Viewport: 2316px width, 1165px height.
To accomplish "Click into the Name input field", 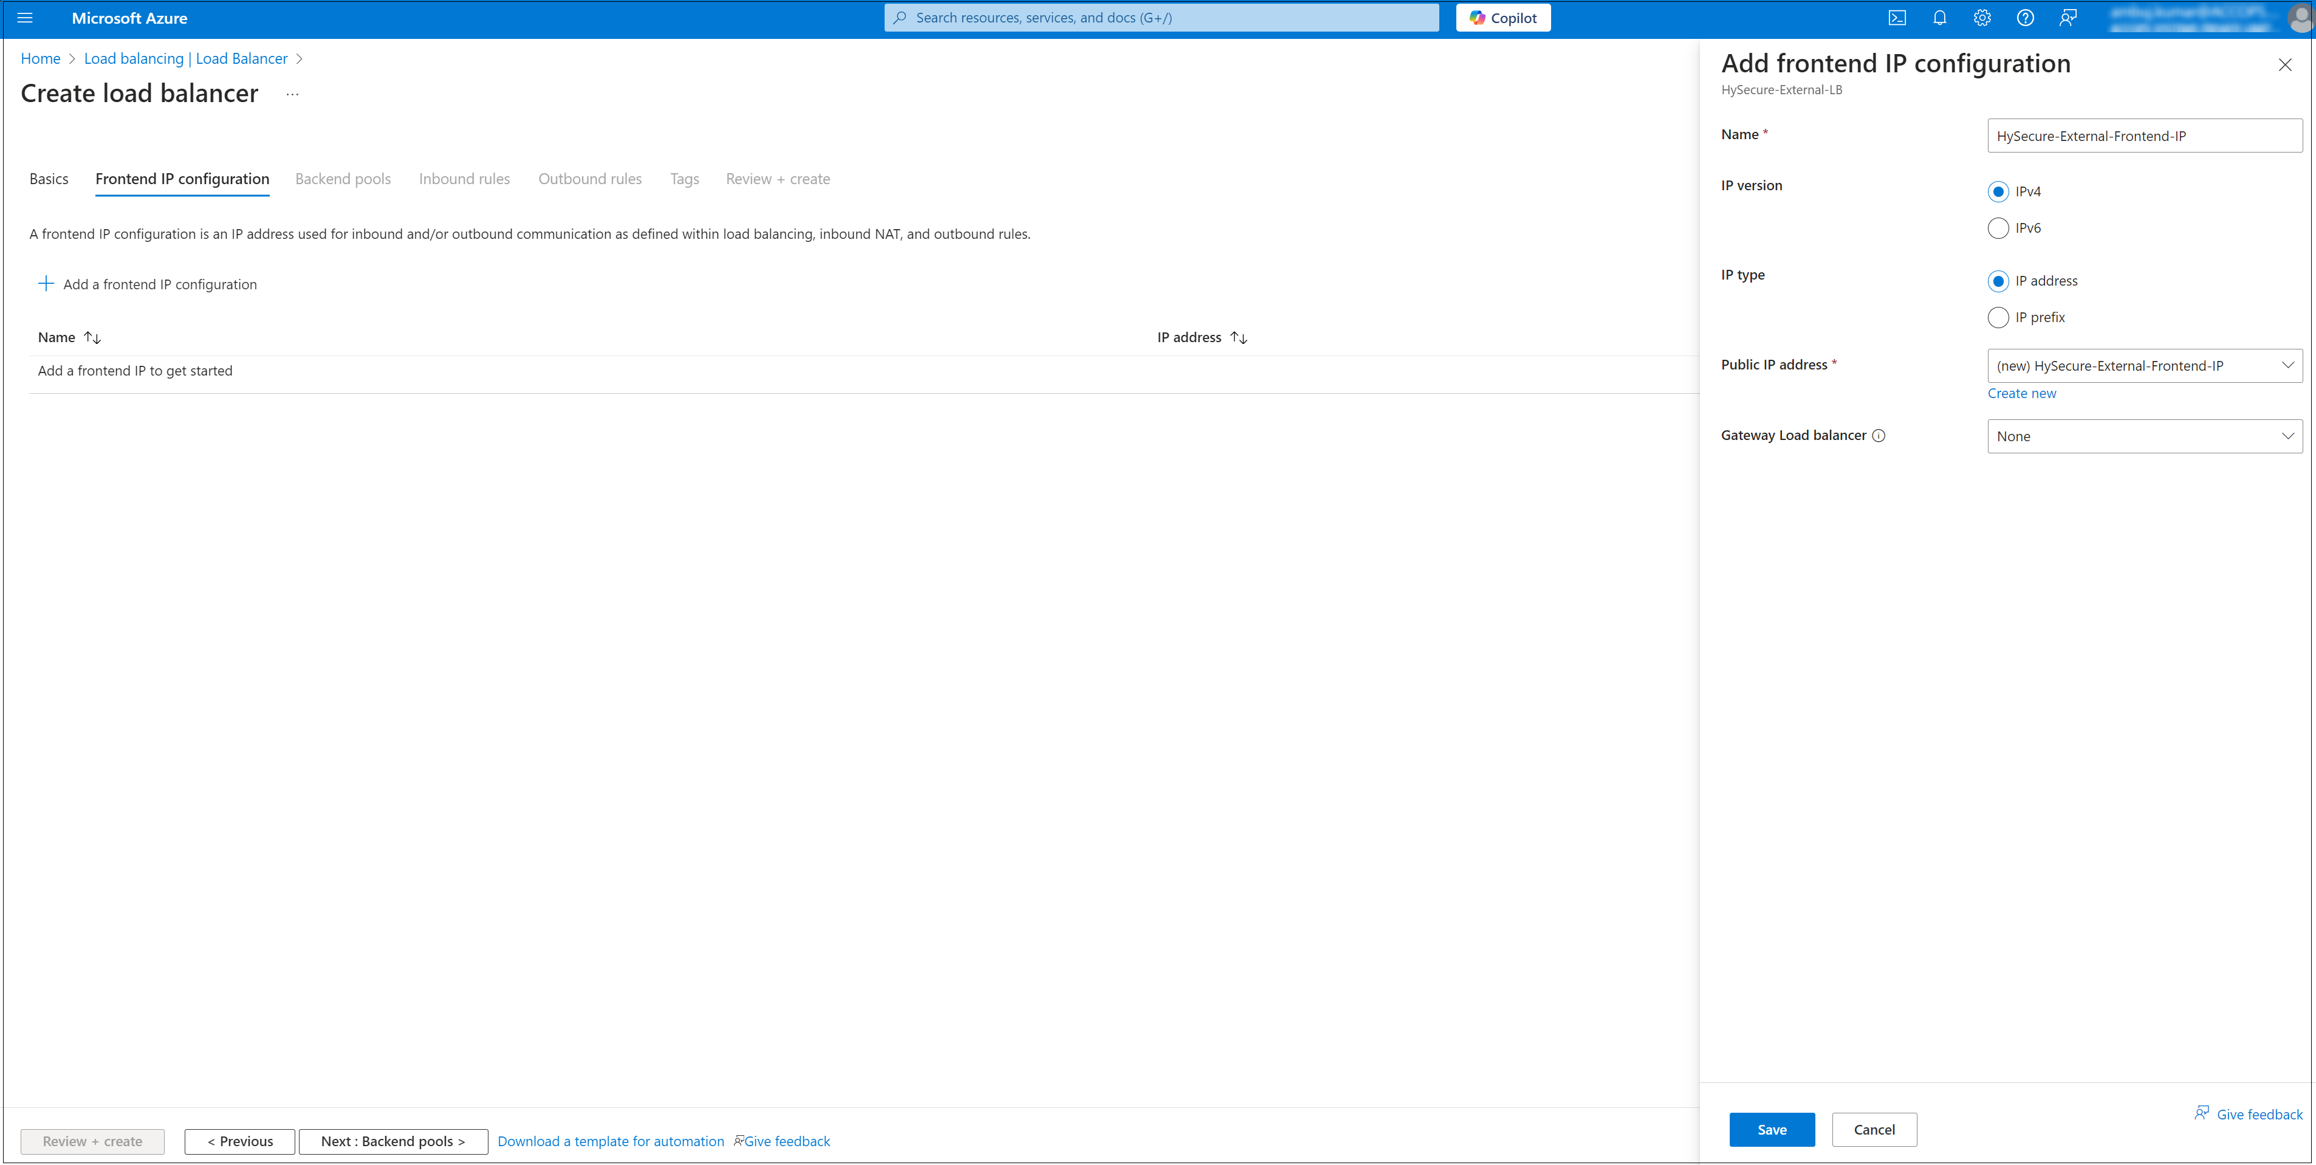I will [x=2143, y=136].
